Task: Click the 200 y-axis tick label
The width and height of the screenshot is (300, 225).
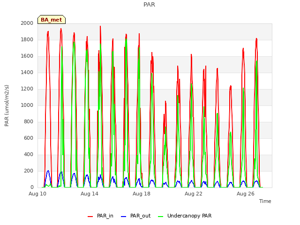Action: click(29, 171)
